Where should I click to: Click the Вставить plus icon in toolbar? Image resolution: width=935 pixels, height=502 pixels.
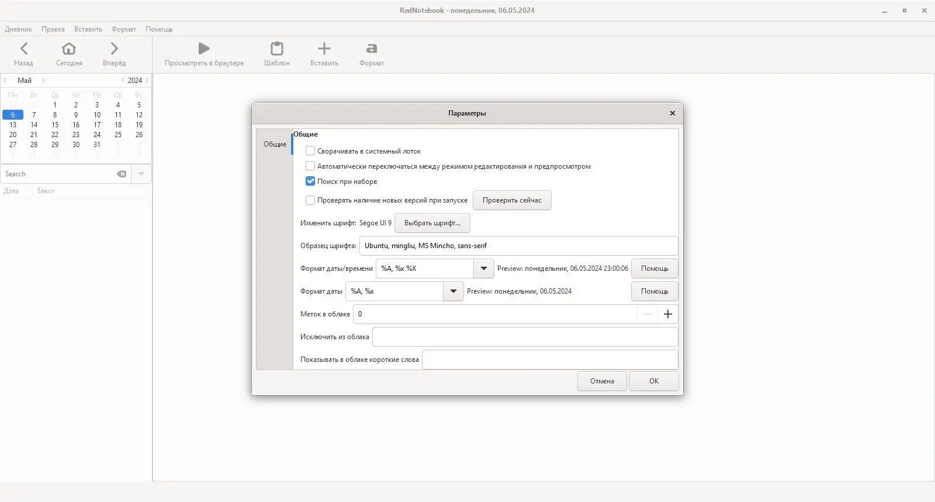pyautogui.click(x=324, y=48)
